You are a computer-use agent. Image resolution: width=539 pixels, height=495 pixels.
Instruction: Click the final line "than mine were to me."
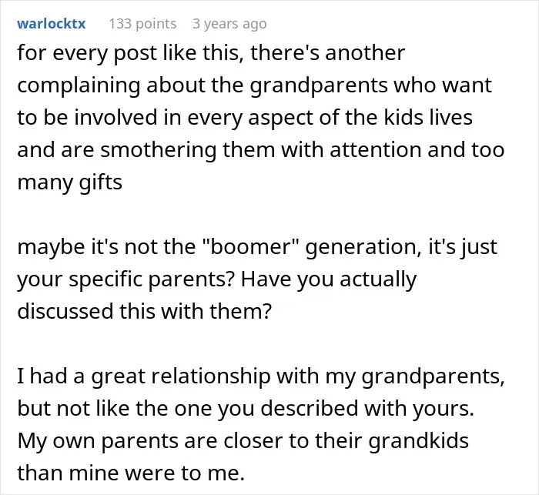[x=131, y=473]
